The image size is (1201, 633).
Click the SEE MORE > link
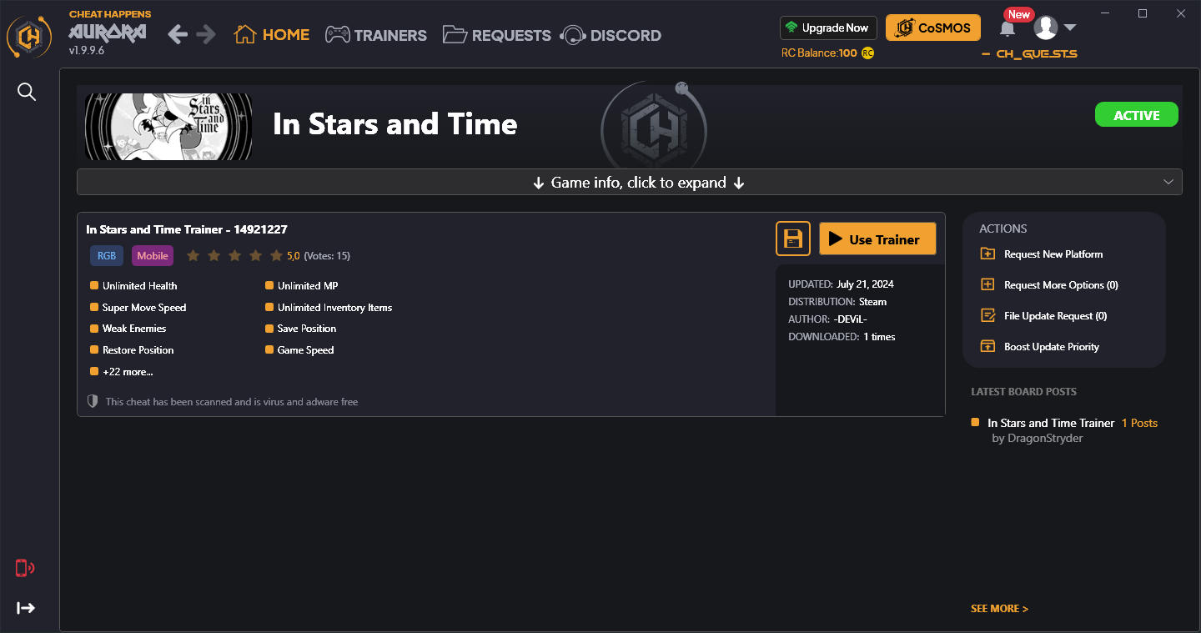point(999,609)
